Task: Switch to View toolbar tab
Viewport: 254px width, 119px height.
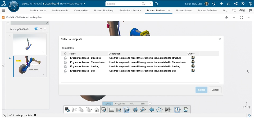Action: coord(132,104)
